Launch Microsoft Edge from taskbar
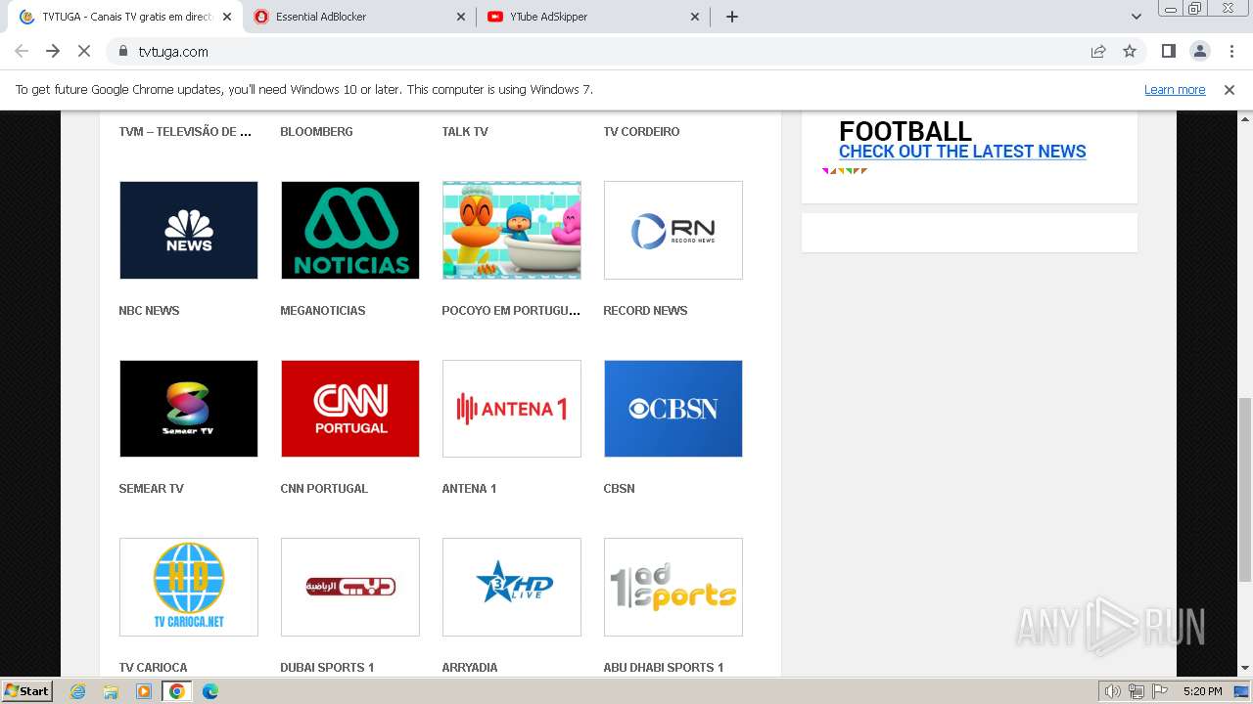Screen dimensions: 1253x704 [210, 691]
